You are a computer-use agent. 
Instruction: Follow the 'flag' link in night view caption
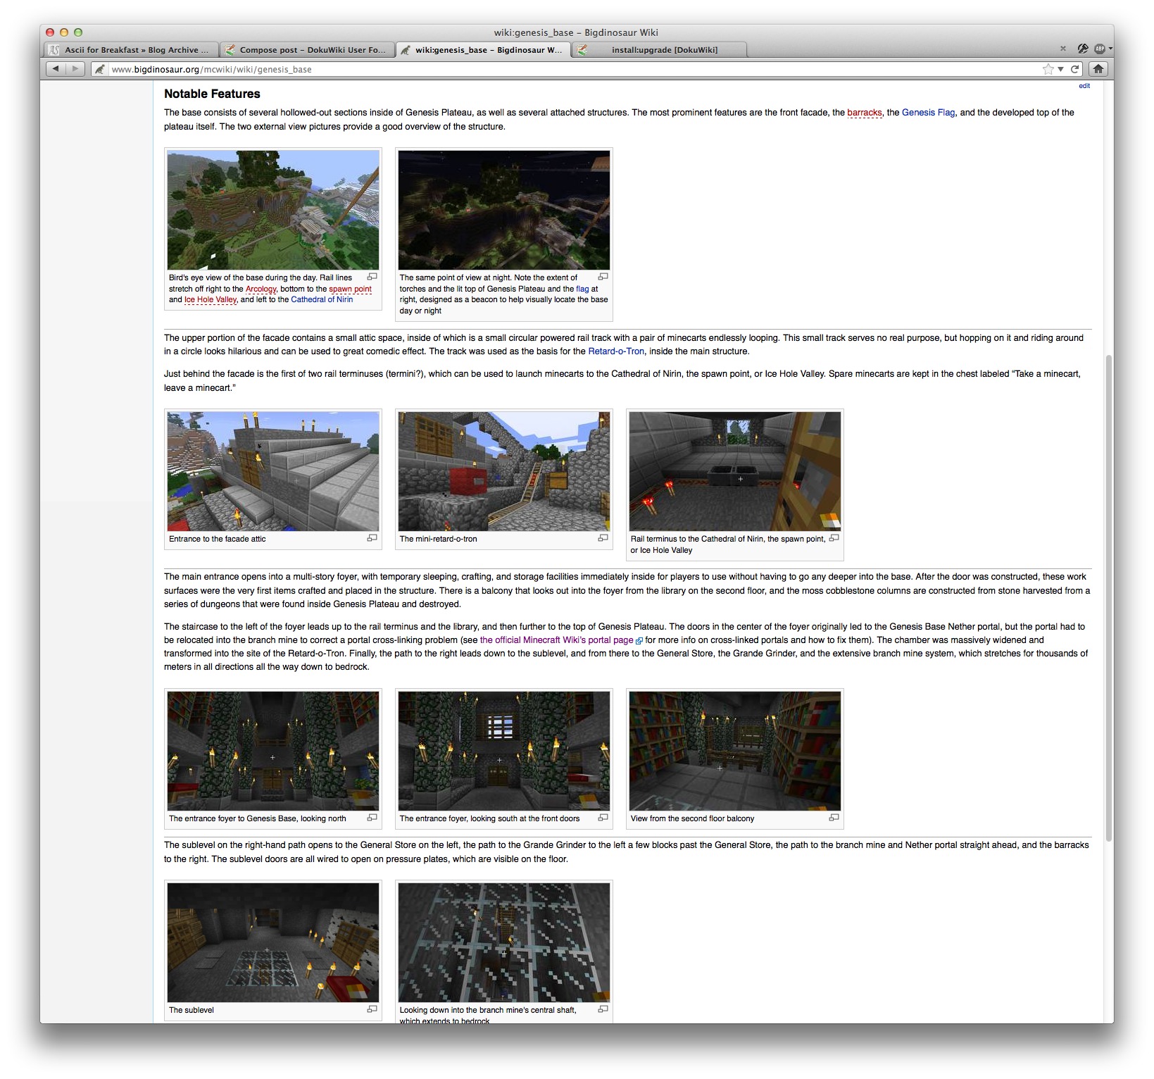[582, 289]
